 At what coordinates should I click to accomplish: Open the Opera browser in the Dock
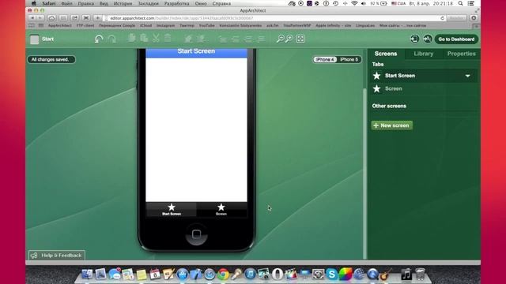[278, 275]
